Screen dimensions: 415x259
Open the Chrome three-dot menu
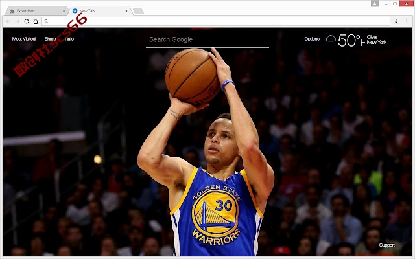point(407,21)
